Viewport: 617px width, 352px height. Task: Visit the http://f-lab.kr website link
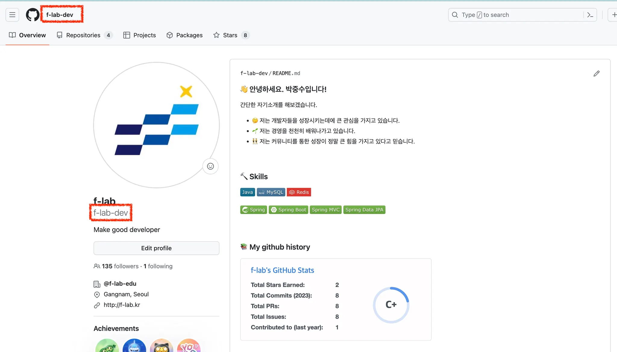tap(122, 305)
